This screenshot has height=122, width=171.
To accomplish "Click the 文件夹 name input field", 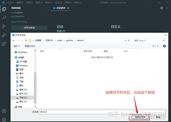I will [x=102, y=112].
